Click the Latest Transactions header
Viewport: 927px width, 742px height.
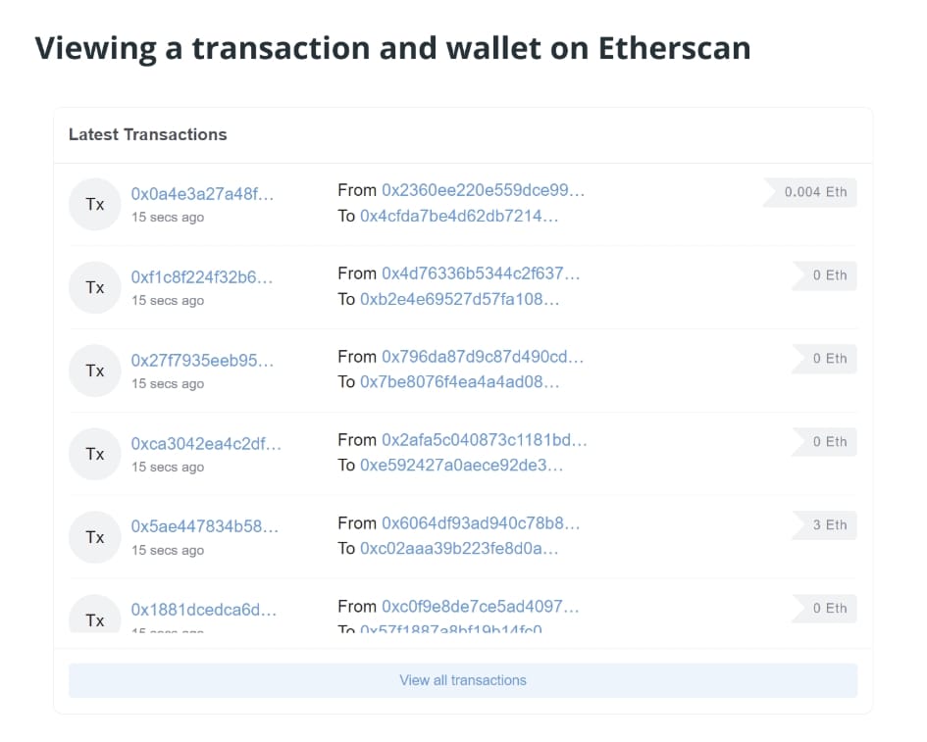pos(147,134)
